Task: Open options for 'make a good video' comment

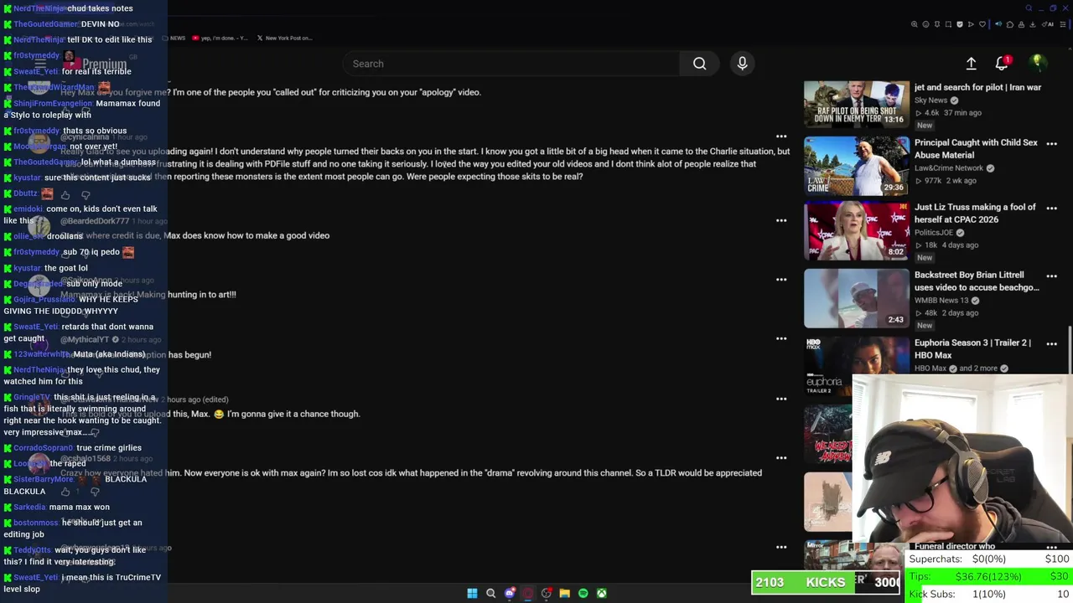Action: pyautogui.click(x=781, y=220)
